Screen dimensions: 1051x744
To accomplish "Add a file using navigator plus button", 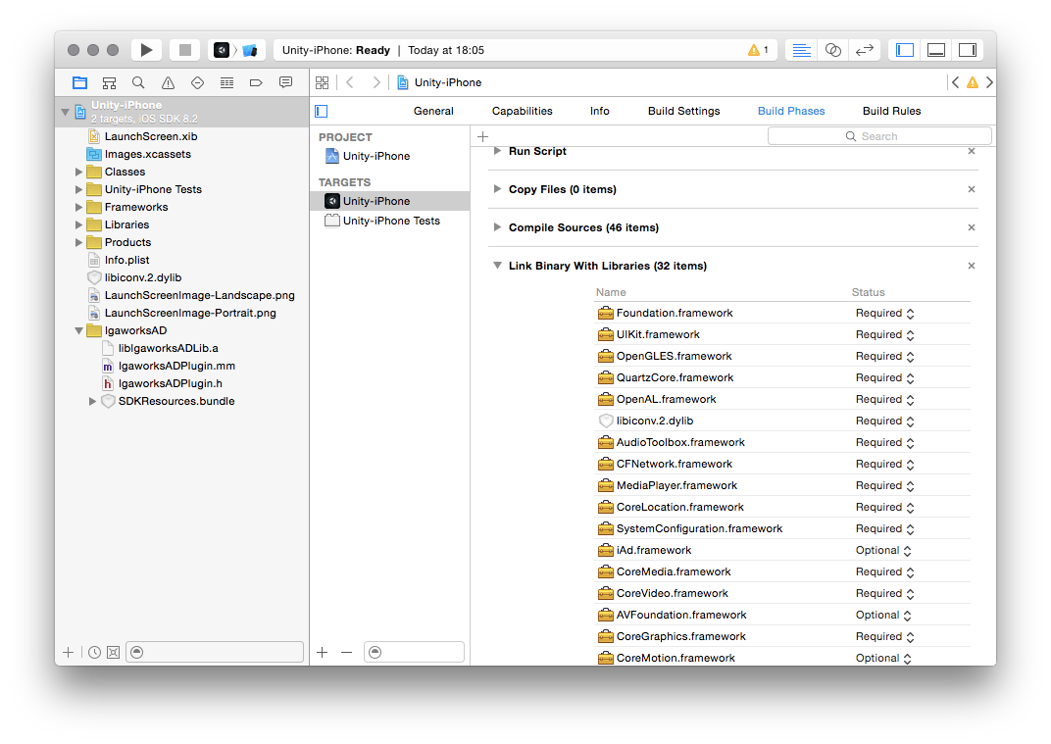I will coord(68,652).
